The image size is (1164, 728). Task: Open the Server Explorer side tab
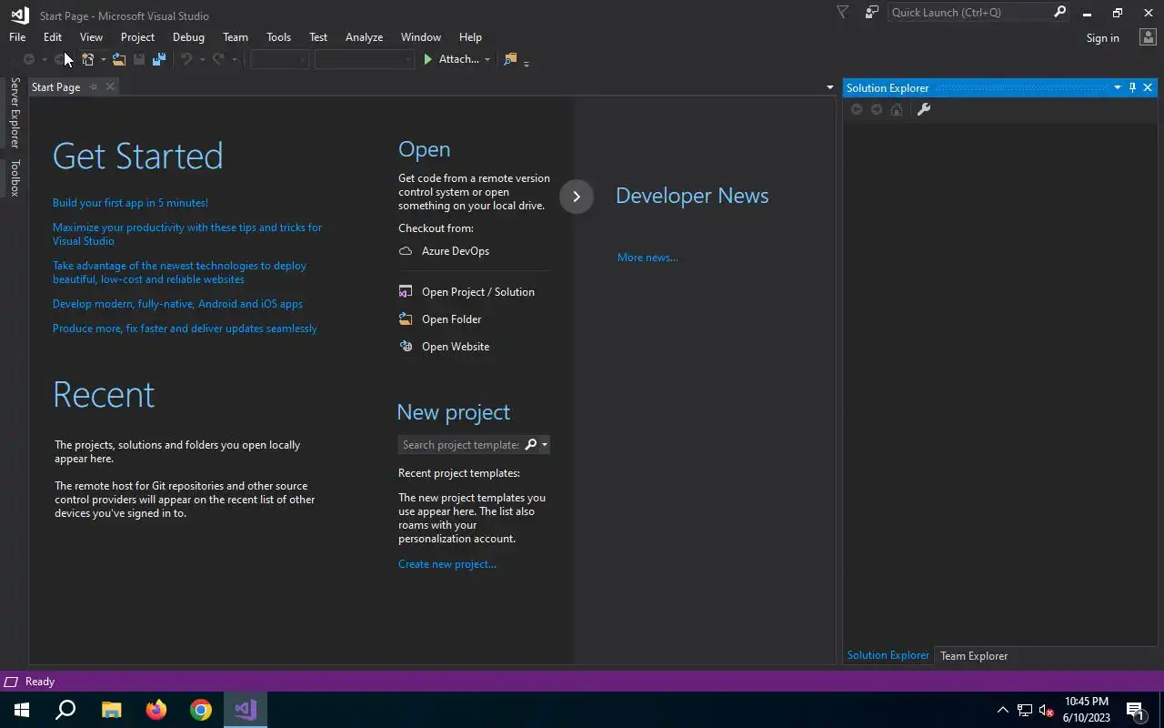(x=15, y=113)
